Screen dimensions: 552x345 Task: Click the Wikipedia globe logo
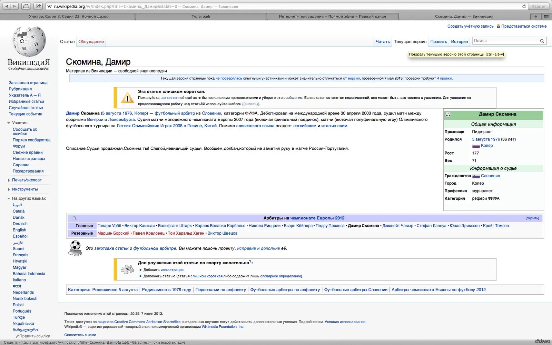tap(29, 42)
